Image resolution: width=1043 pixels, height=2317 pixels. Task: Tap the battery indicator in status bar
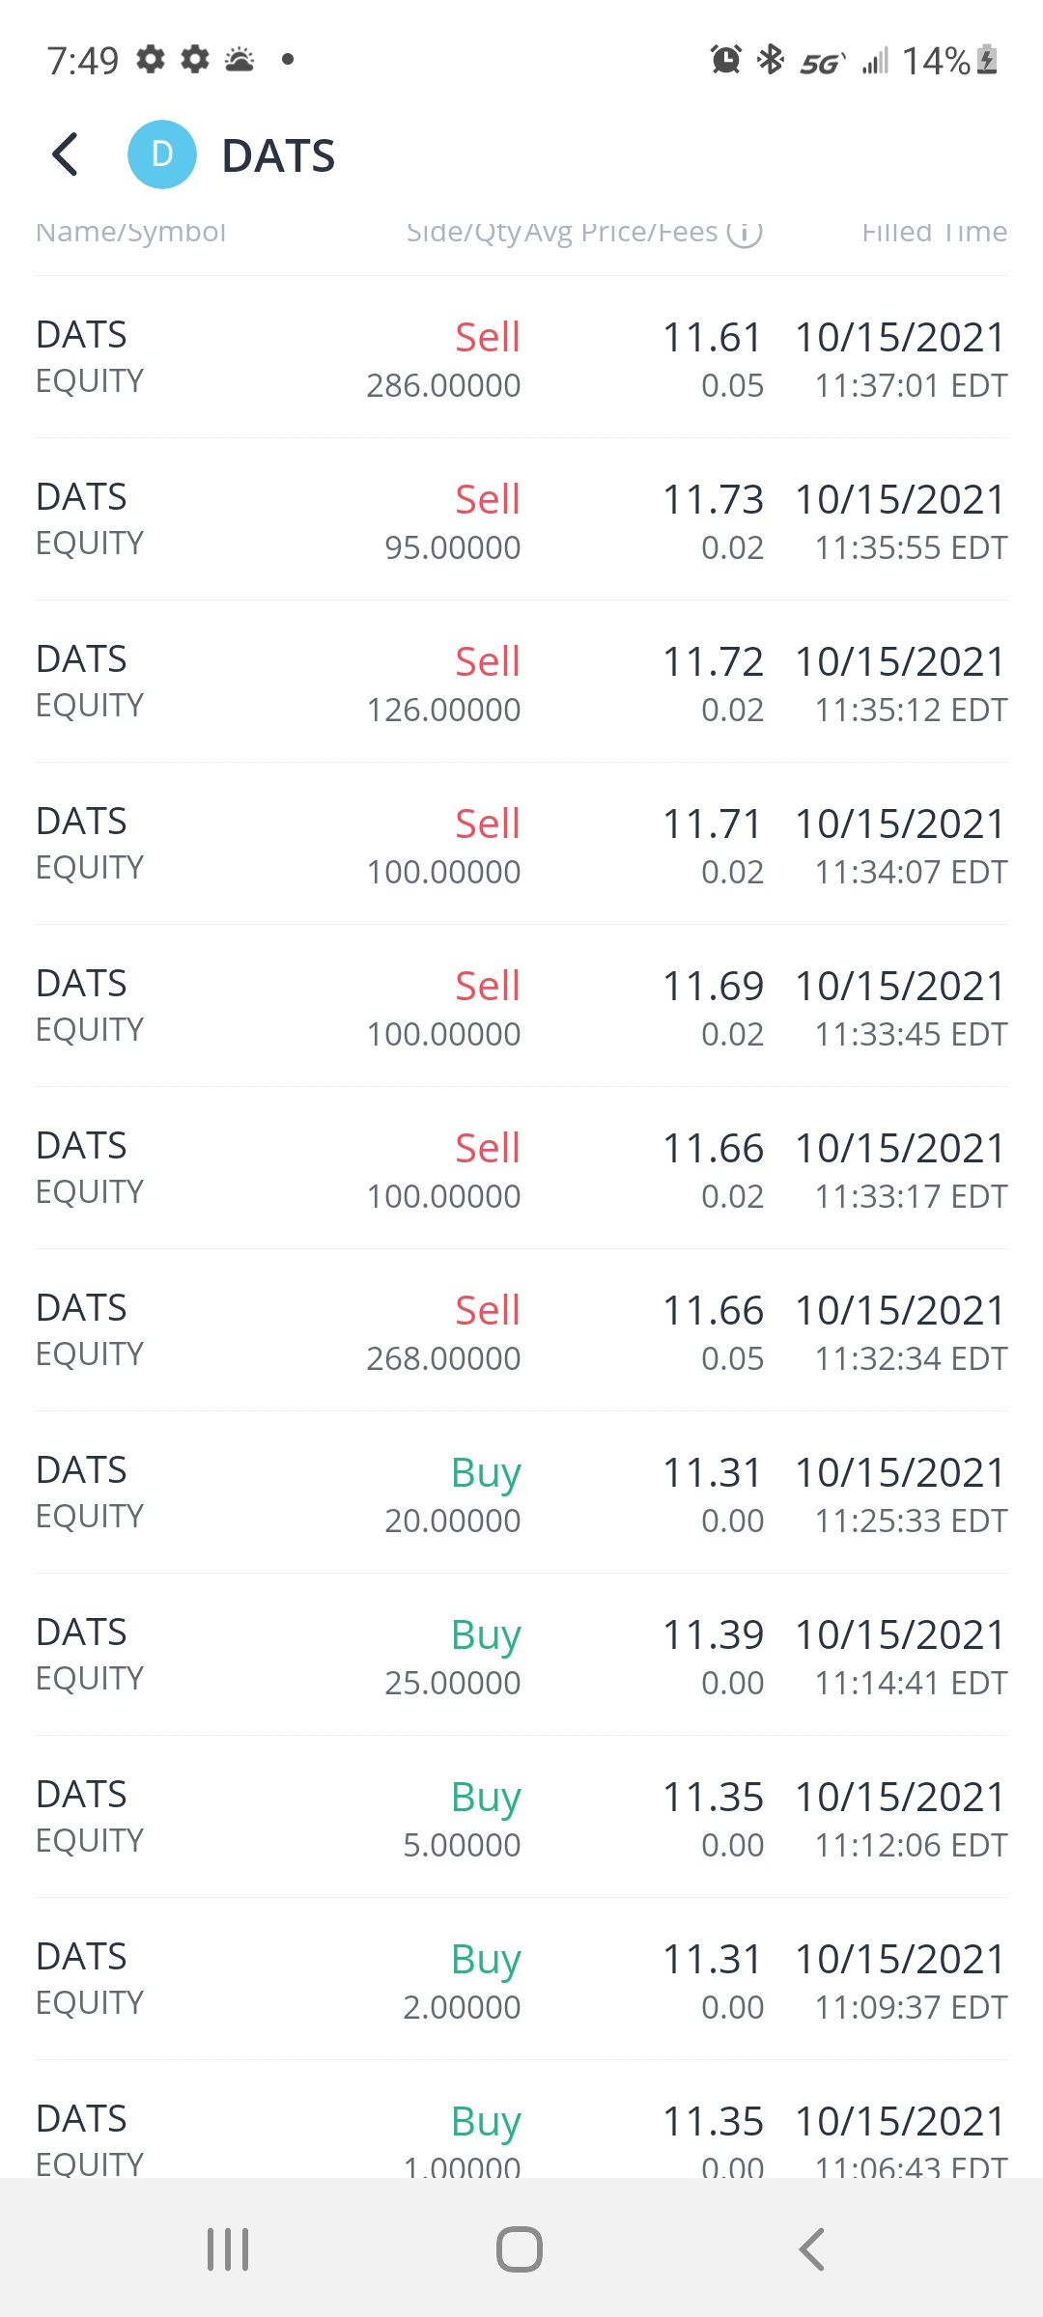coord(987,60)
